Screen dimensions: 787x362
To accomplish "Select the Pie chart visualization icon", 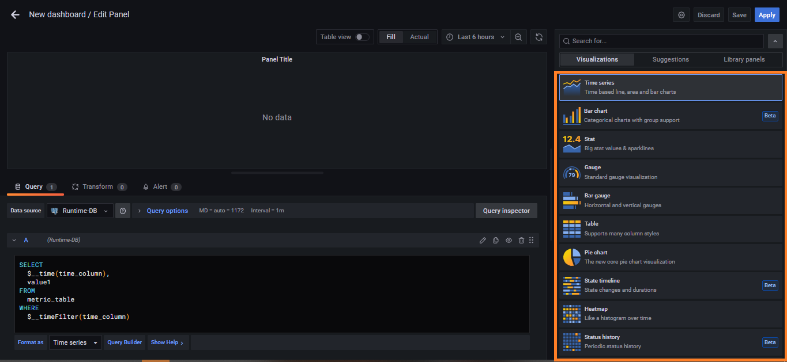I will click(572, 257).
